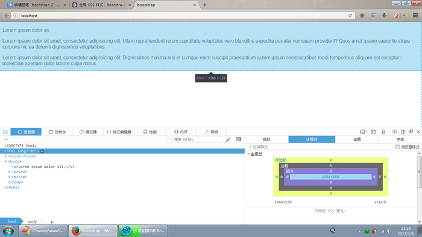The height and width of the screenshot is (237, 422).
Task: Close the bootstrap browser tab
Action: coord(194,5)
